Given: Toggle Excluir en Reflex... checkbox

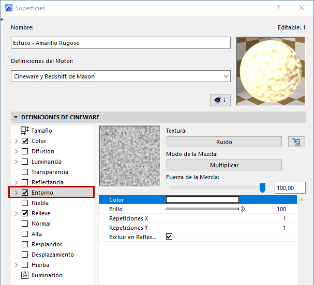Looking at the screenshot, I should tap(169, 236).
